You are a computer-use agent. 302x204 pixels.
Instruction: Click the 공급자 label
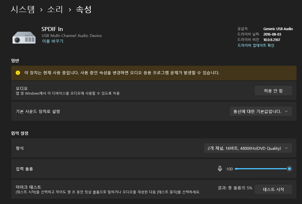click(x=242, y=29)
